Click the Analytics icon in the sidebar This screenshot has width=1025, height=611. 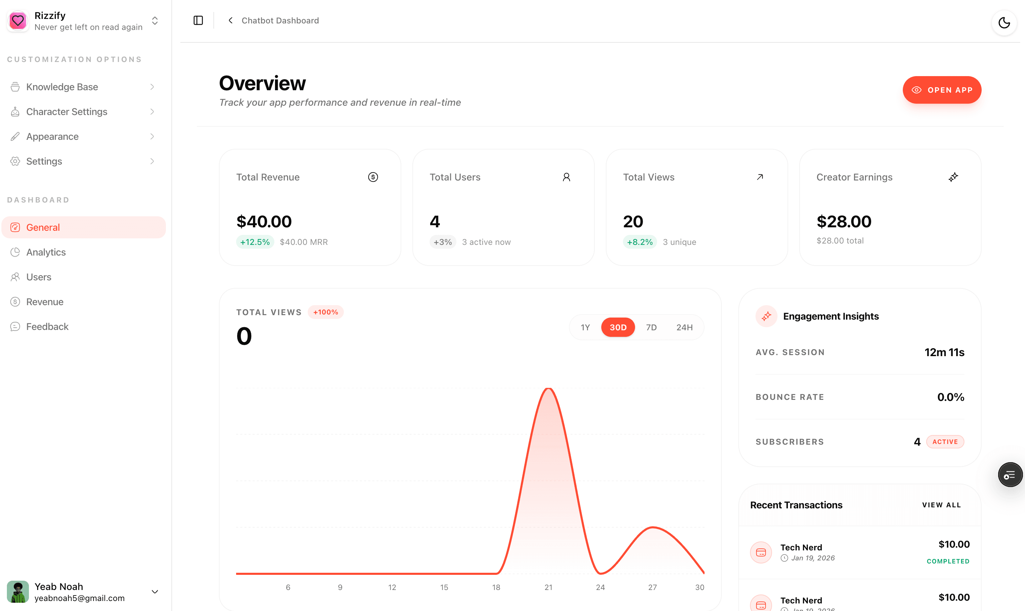click(15, 252)
